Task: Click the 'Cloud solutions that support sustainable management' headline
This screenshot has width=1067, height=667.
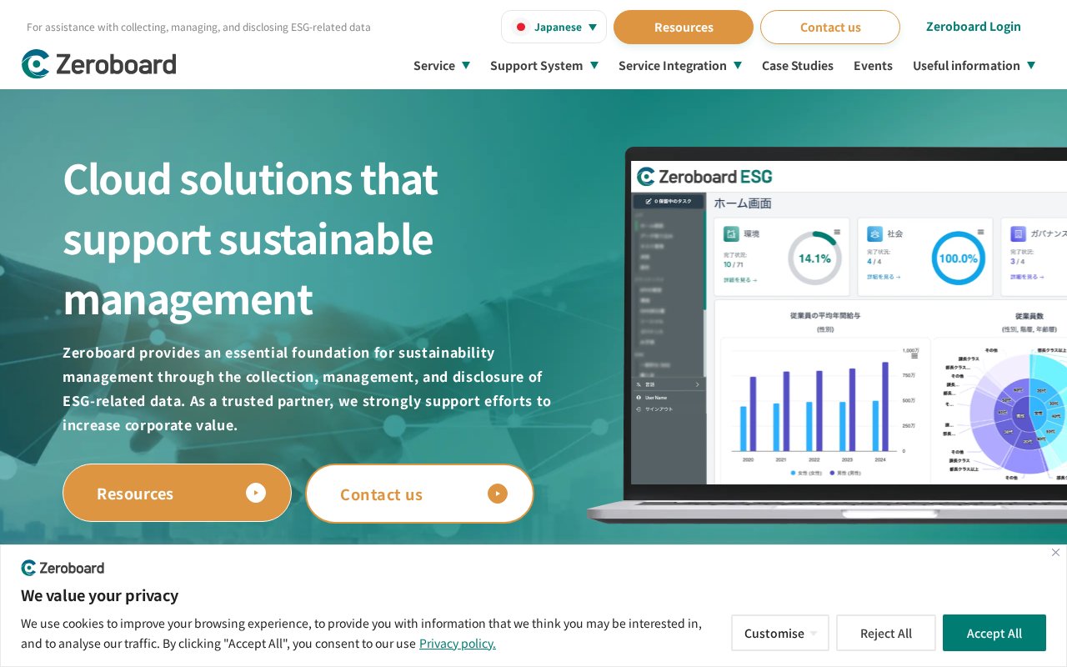Action: coord(250,238)
